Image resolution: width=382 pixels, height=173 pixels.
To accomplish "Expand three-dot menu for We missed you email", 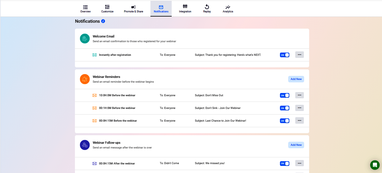I will click(x=299, y=163).
